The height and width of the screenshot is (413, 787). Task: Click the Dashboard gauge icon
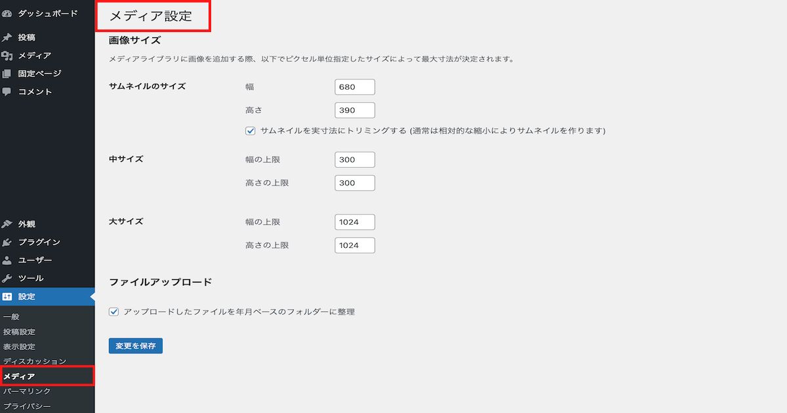pos(7,13)
